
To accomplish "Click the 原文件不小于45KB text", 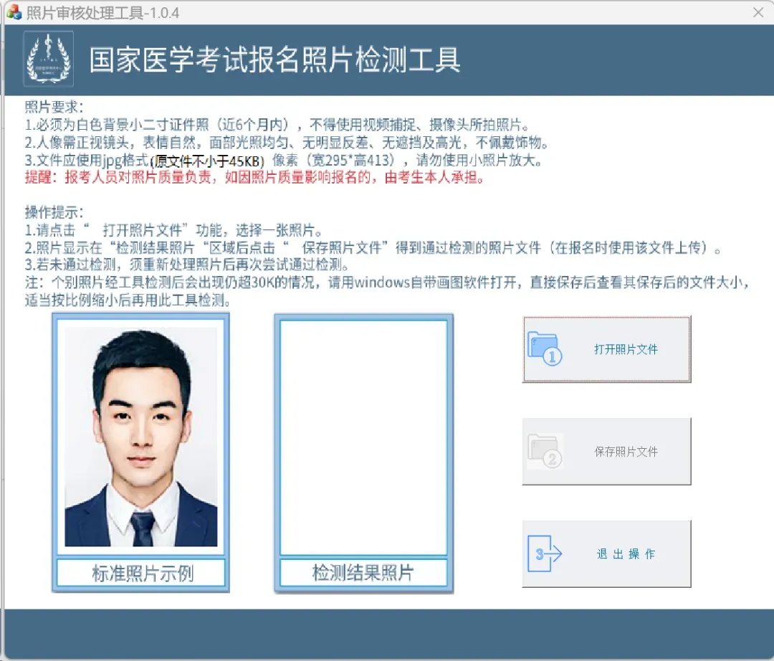I will click(x=208, y=161).
